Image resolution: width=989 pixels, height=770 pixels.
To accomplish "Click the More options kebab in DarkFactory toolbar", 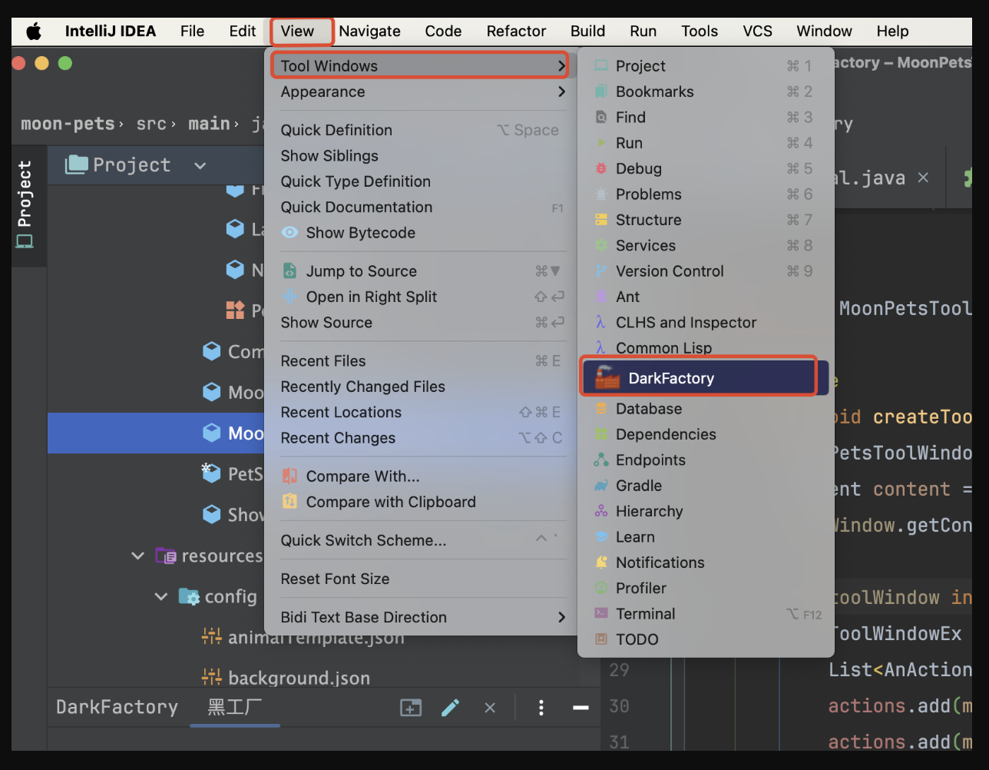I will (541, 707).
